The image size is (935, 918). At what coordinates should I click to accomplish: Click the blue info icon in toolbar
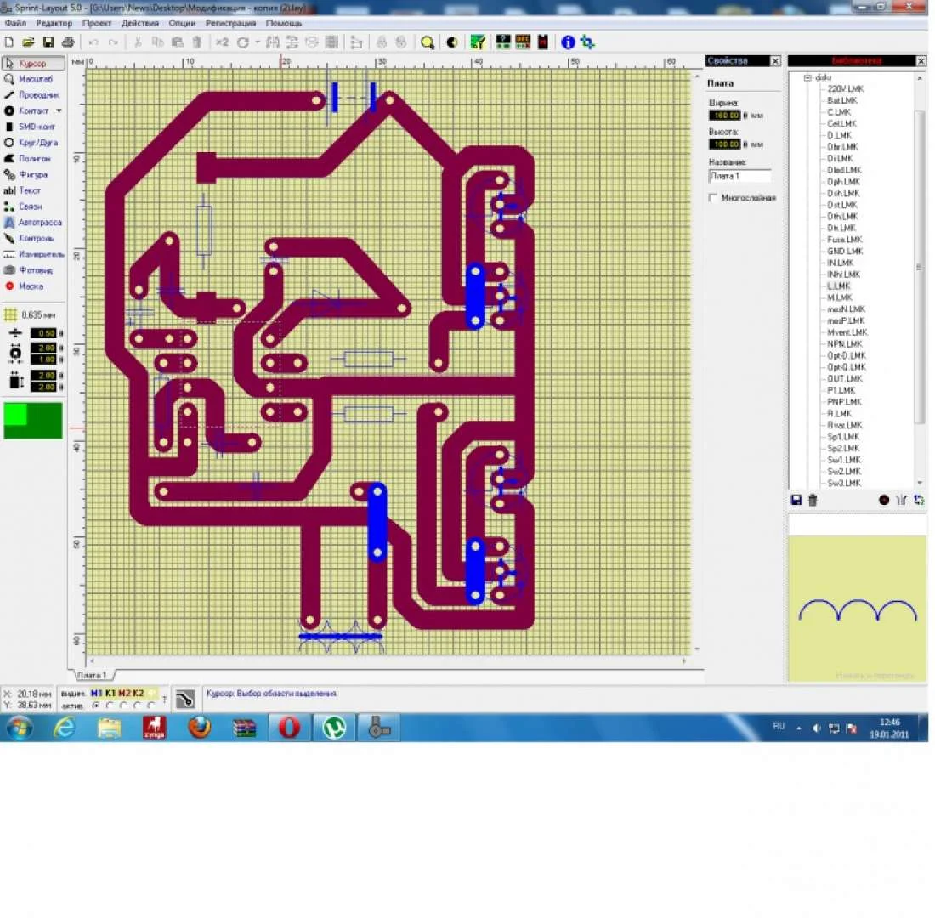568,42
